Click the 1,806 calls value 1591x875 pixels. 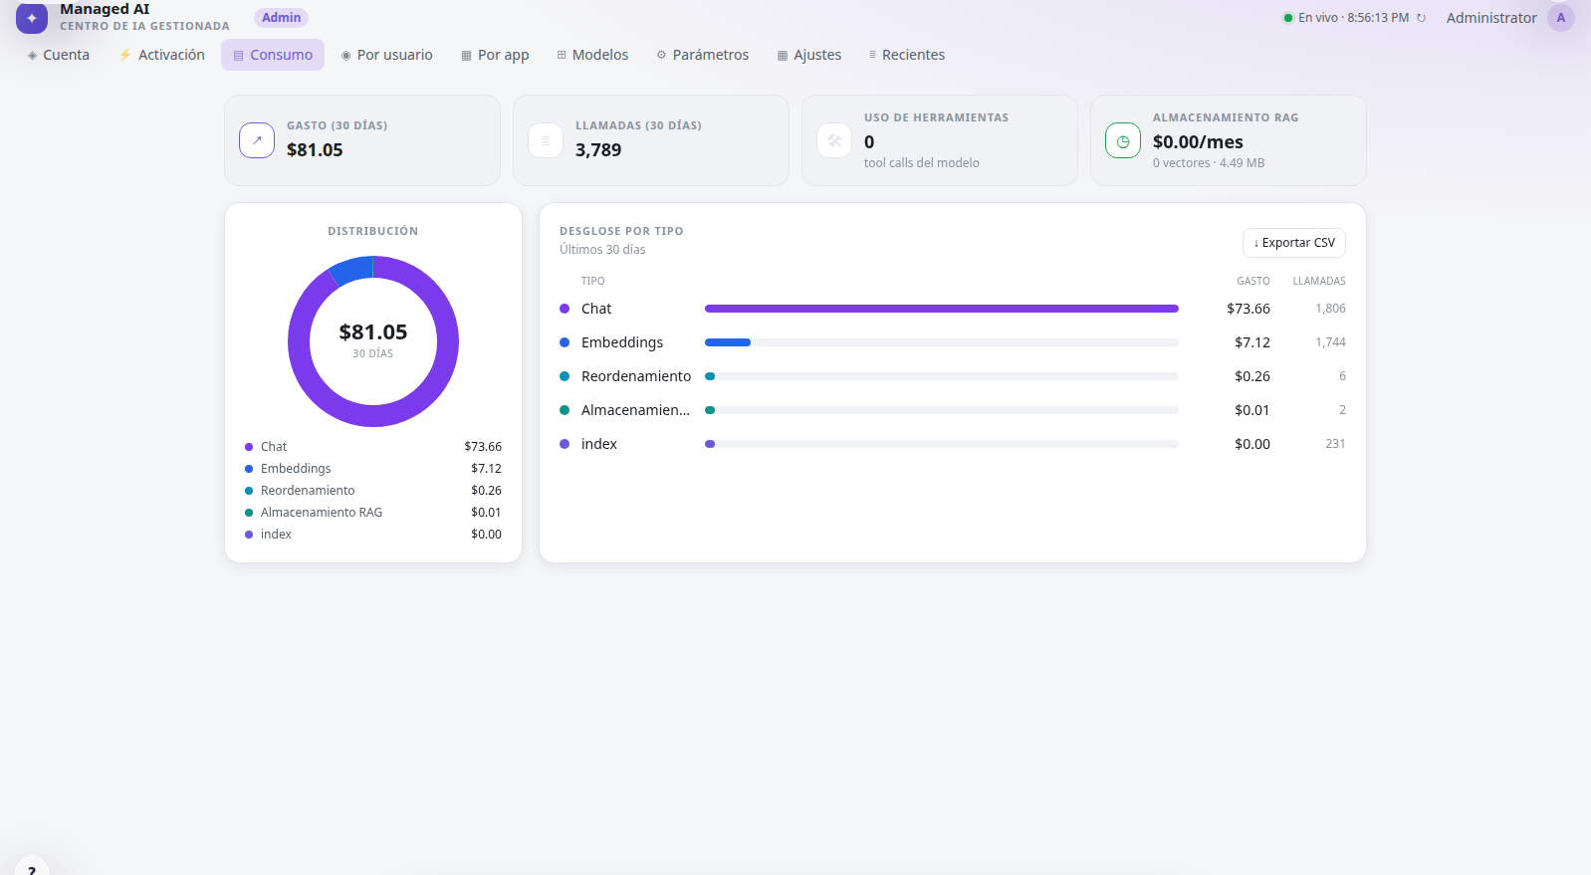pos(1330,309)
